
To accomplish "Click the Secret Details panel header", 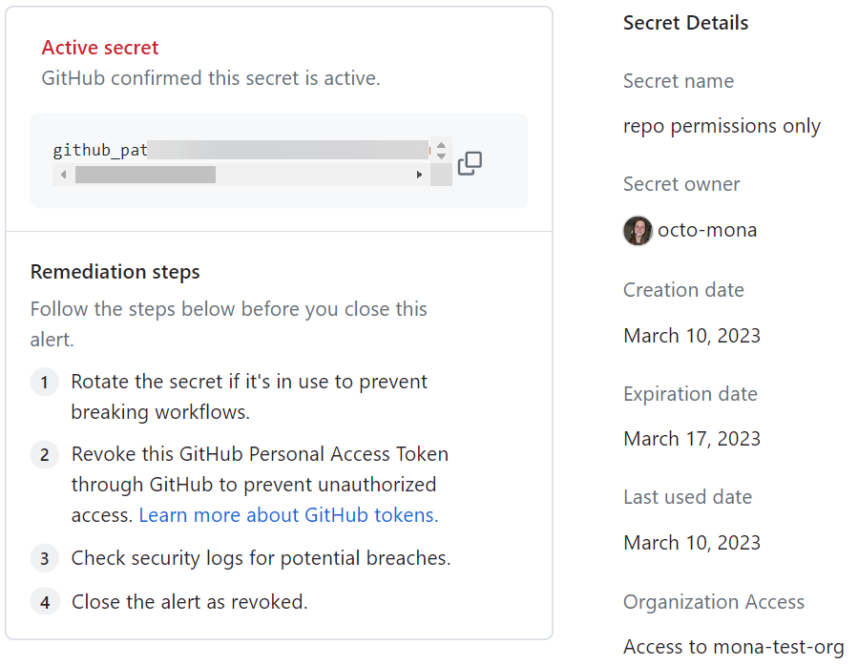I will [685, 23].
